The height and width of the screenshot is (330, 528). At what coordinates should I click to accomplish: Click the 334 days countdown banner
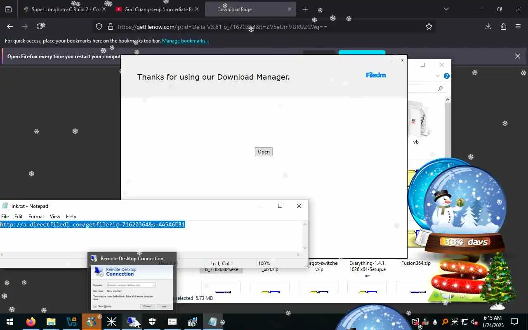coord(466,242)
